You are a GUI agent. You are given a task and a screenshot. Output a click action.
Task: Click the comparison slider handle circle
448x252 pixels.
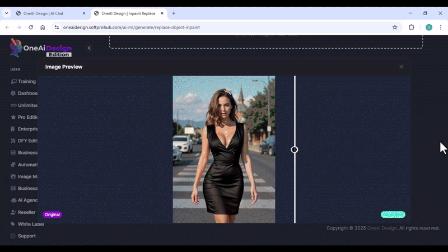(295, 150)
